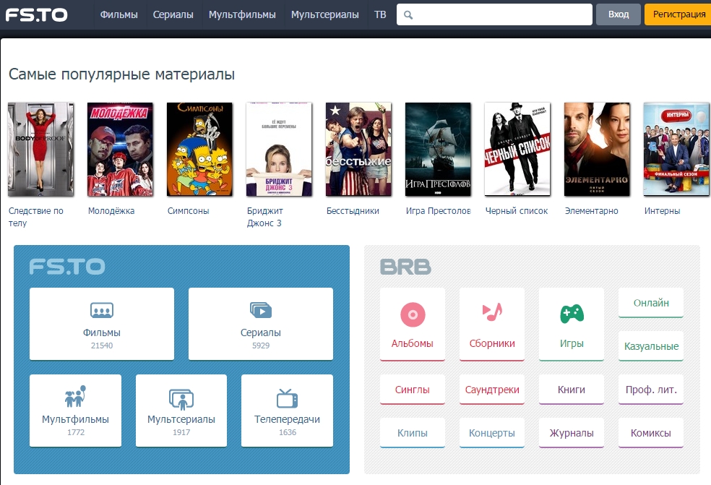This screenshot has height=485, width=711.
Task: Click the Бесстыдники title link
Action: (x=353, y=211)
